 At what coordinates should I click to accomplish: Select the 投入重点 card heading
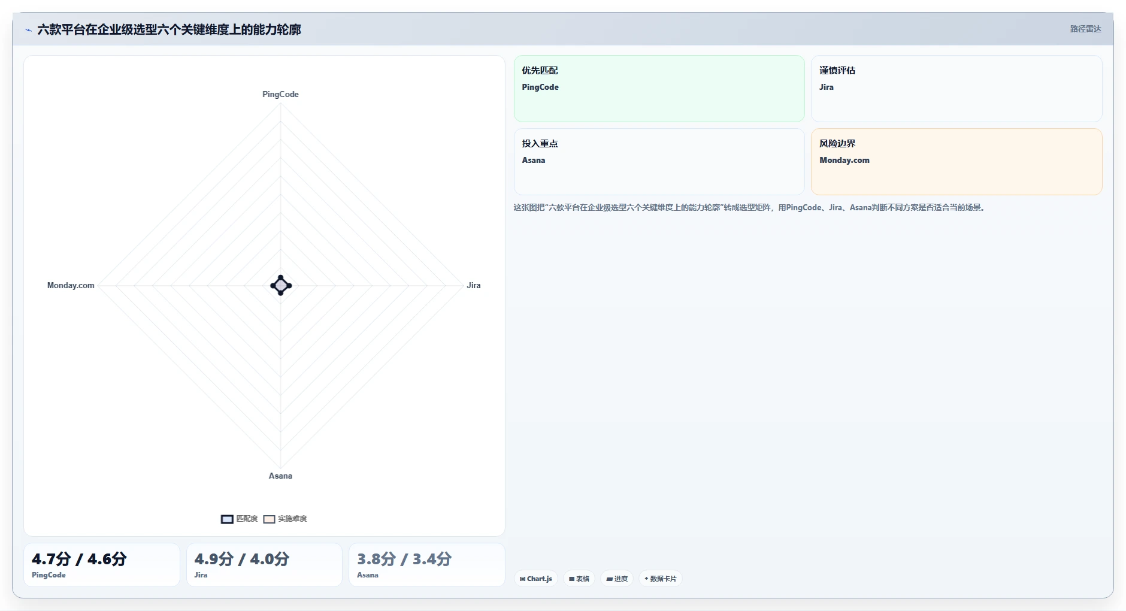pos(540,143)
